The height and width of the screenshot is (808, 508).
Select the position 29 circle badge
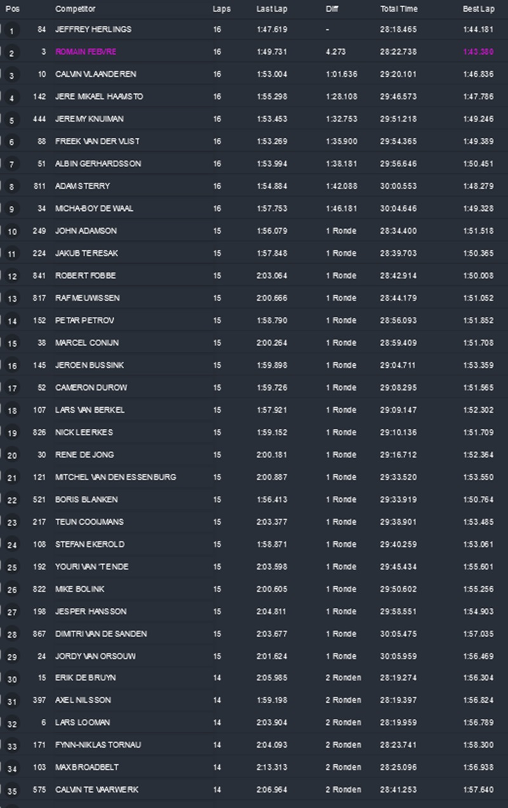(12, 657)
